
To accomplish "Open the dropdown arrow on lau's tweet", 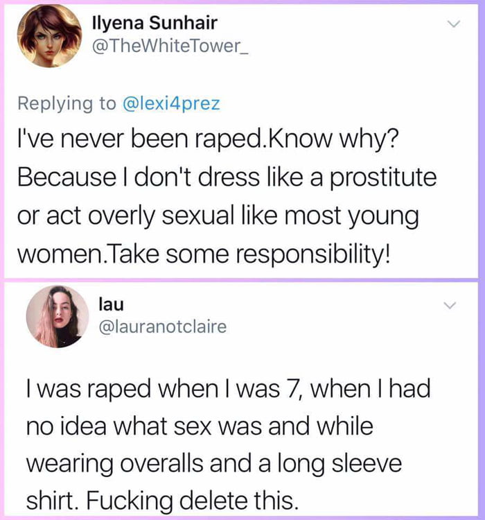I will 450,305.
